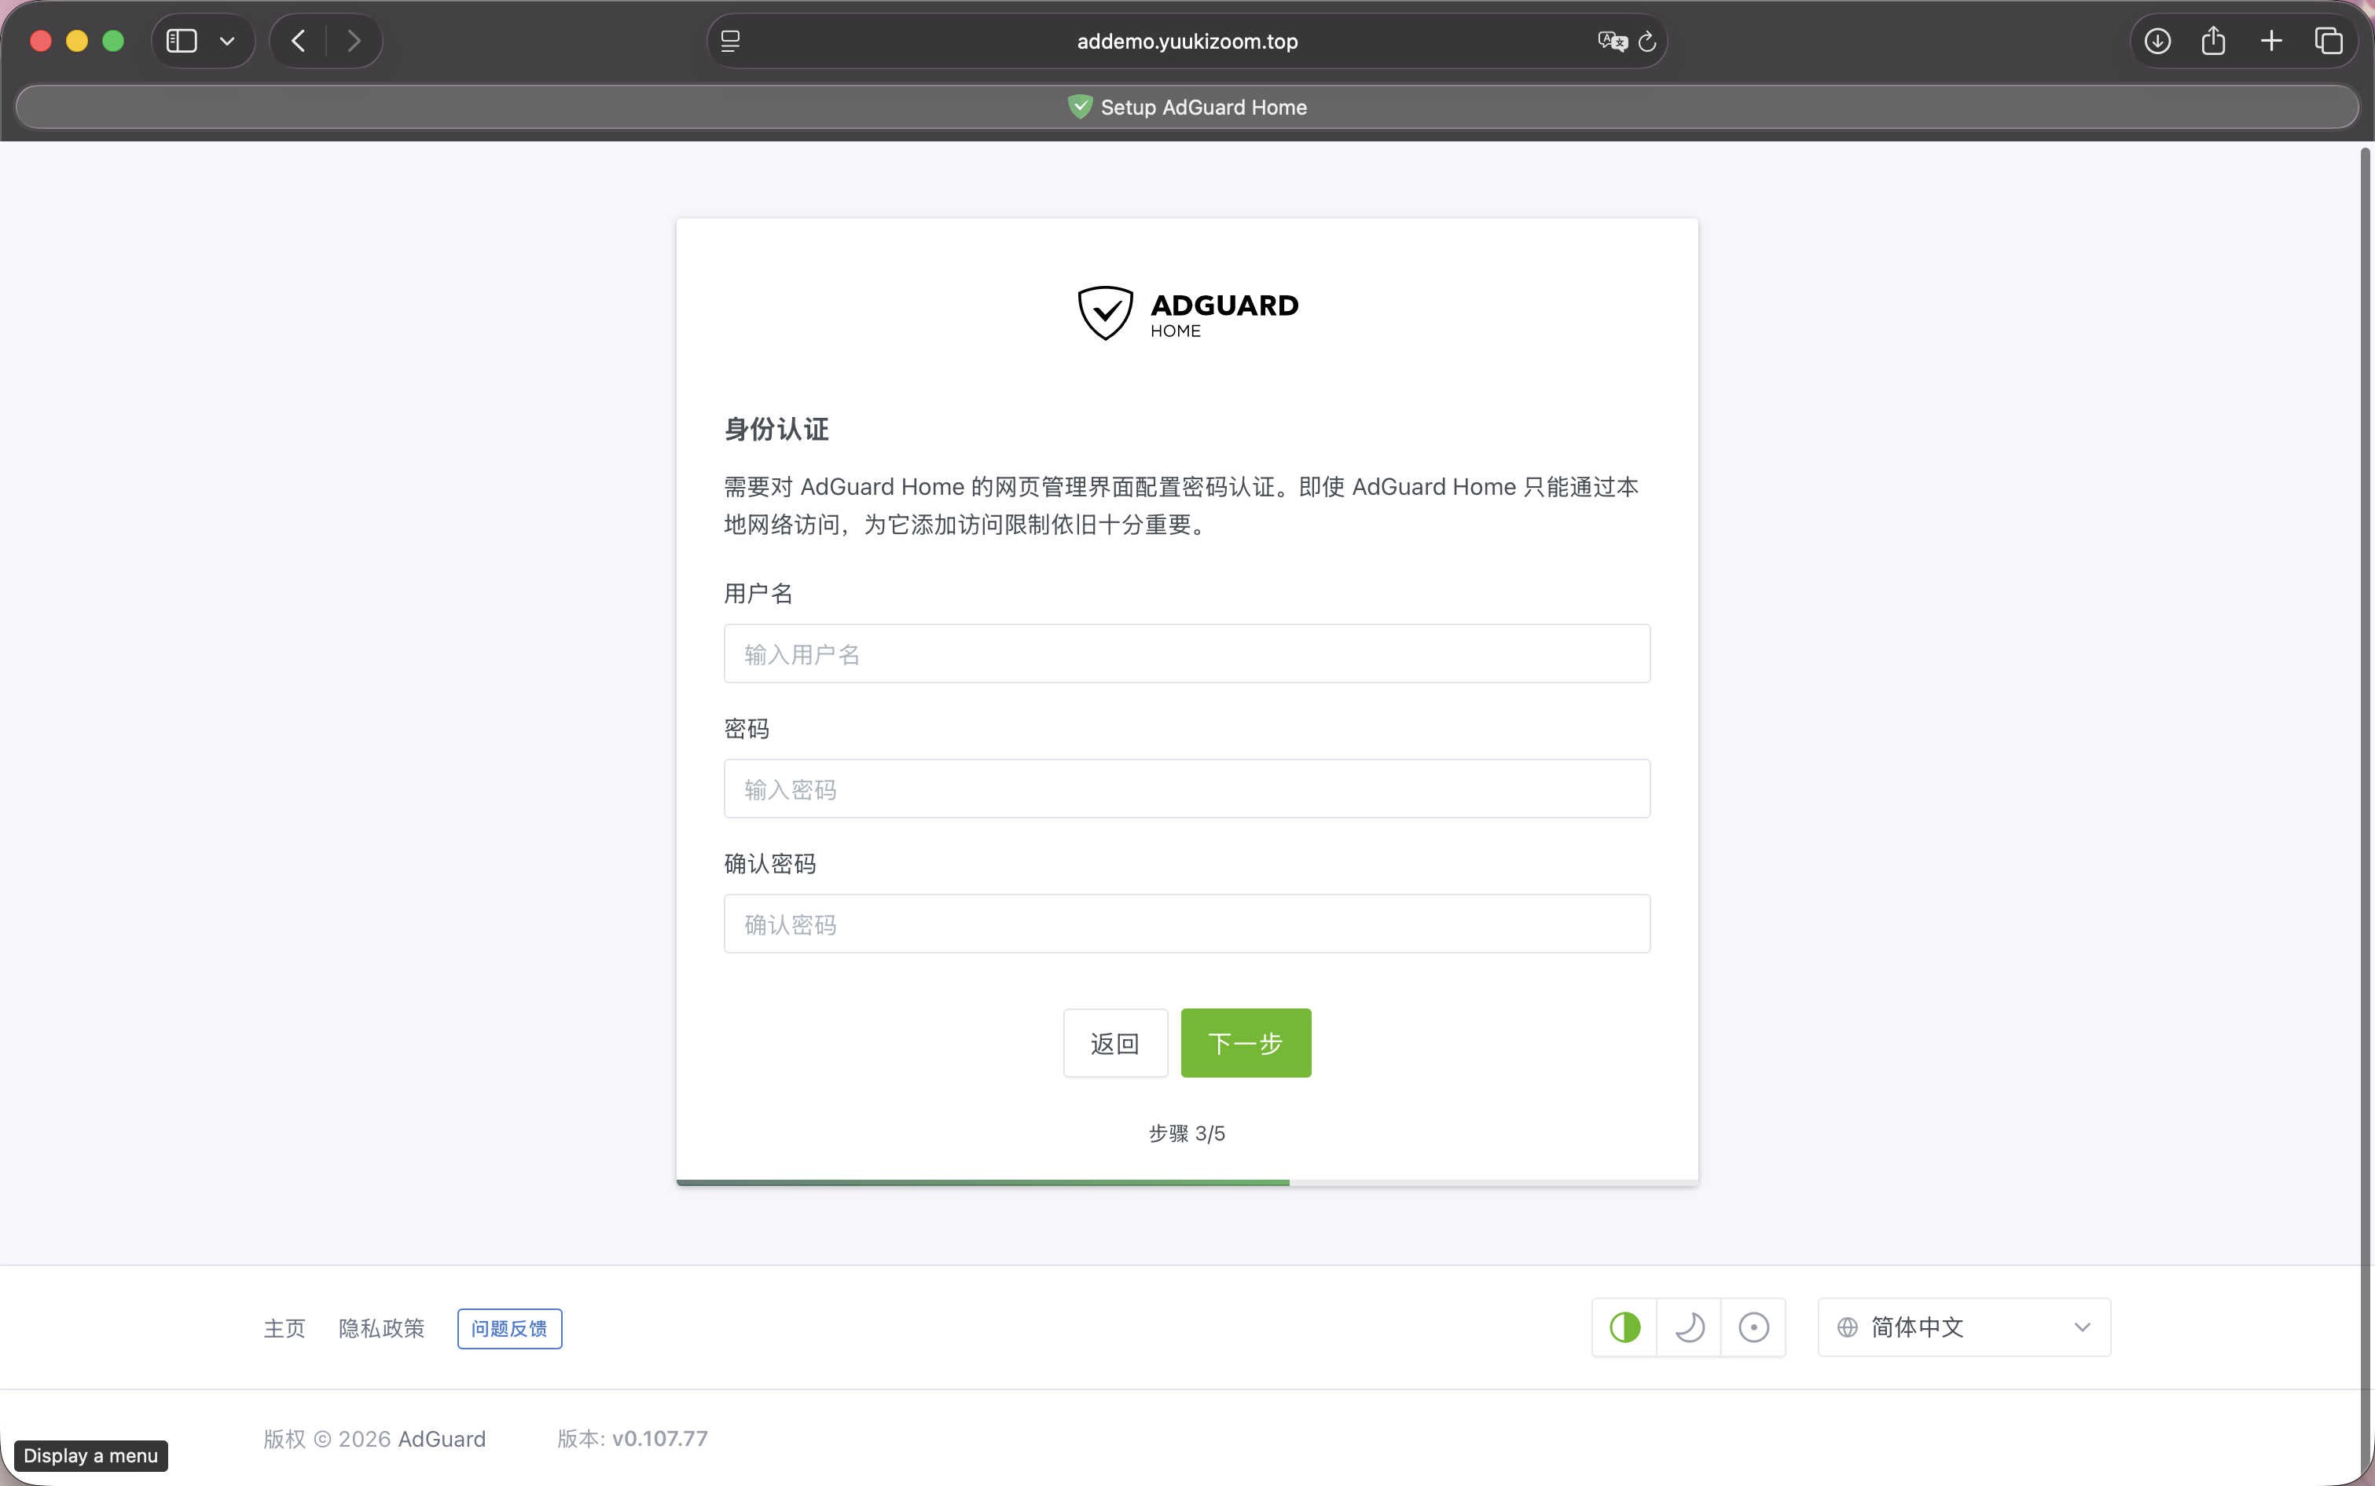Click the globe icon in language selector
This screenshot has width=2375, height=1486.
pyautogui.click(x=1848, y=1328)
